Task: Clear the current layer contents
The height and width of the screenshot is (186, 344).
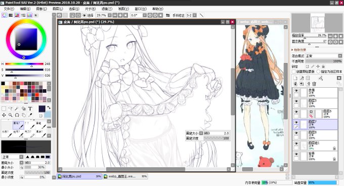Action: coord(308,84)
